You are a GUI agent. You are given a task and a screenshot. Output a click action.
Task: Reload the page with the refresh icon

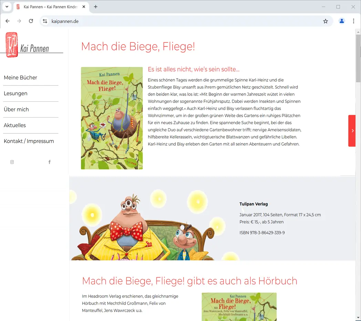31,21
